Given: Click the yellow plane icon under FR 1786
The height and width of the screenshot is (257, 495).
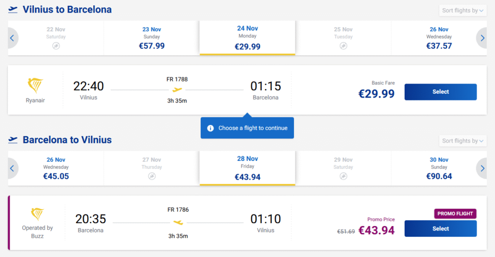Looking at the screenshot, I should (177, 222).
